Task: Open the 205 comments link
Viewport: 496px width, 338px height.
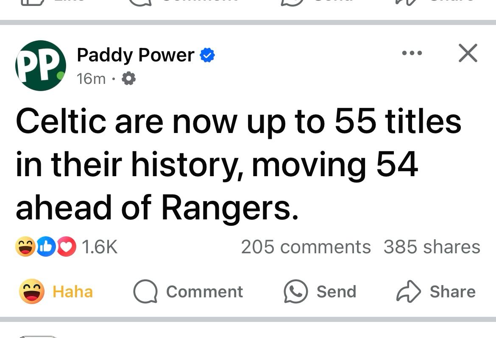Action: tap(306, 247)
